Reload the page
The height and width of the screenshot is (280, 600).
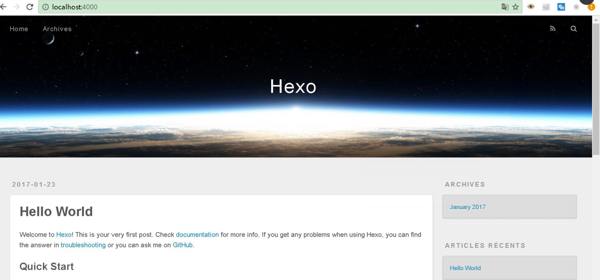pyautogui.click(x=30, y=7)
